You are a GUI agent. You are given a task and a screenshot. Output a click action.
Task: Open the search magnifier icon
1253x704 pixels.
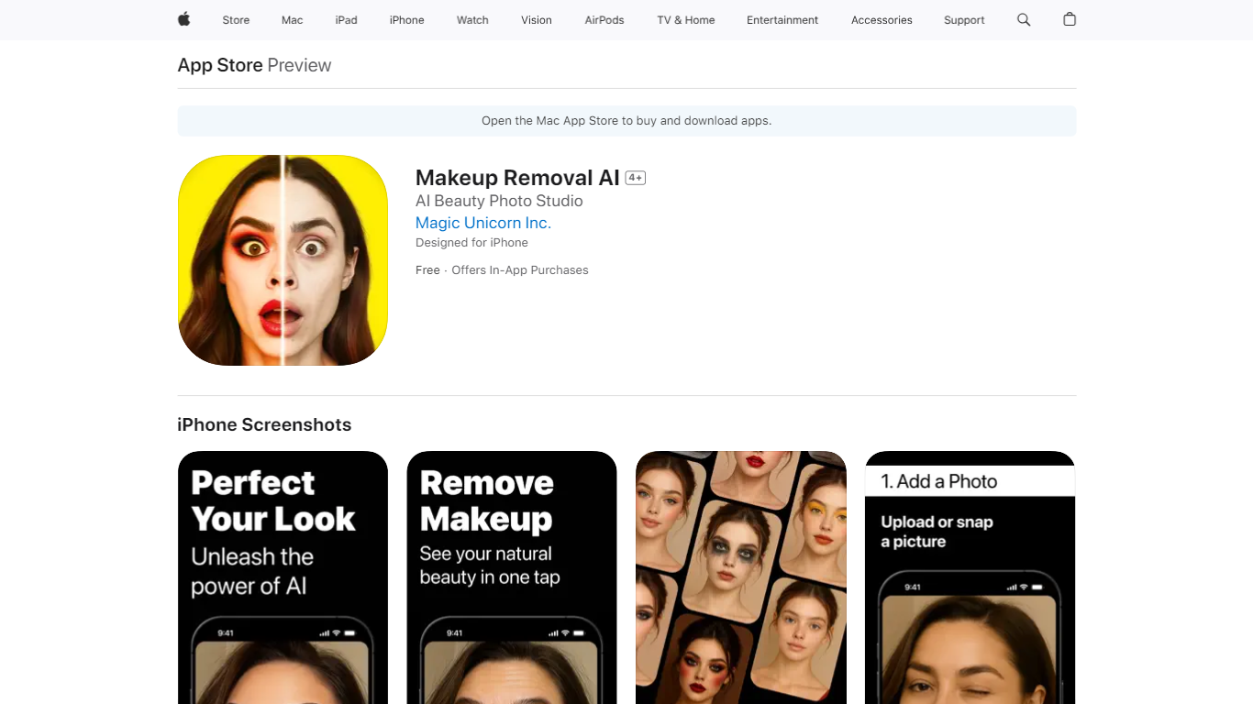pos(1024,19)
